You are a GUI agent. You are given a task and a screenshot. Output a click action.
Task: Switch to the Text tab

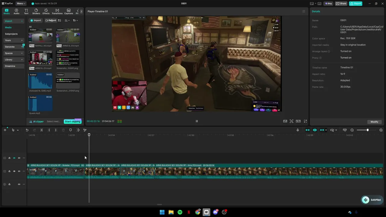click(26, 11)
